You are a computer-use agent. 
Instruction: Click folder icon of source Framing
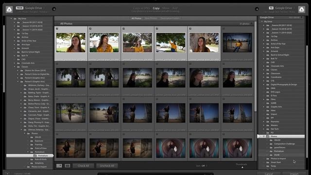coord(32,145)
